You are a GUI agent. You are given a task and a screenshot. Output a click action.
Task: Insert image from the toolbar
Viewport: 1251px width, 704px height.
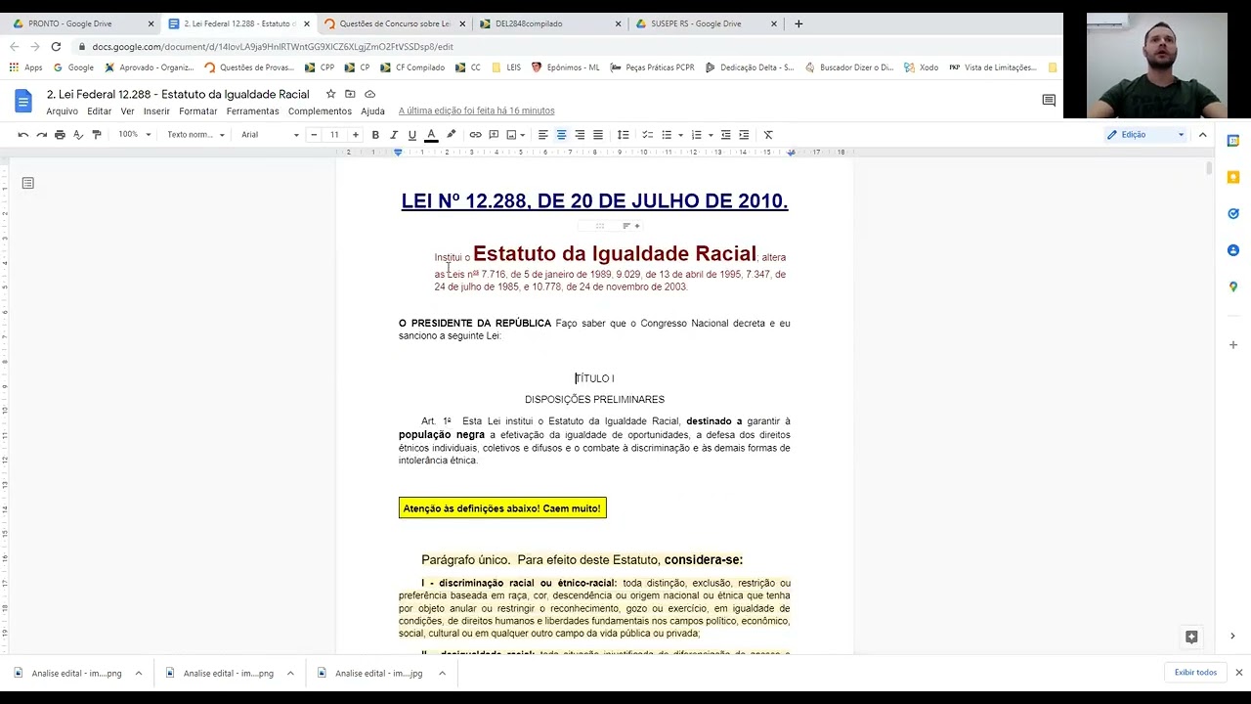tap(511, 135)
